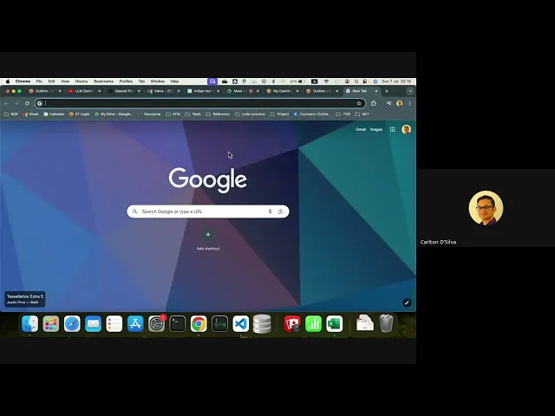This screenshot has height=416, width=555.
Task: Open Google Lens image search icon
Action: [281, 211]
